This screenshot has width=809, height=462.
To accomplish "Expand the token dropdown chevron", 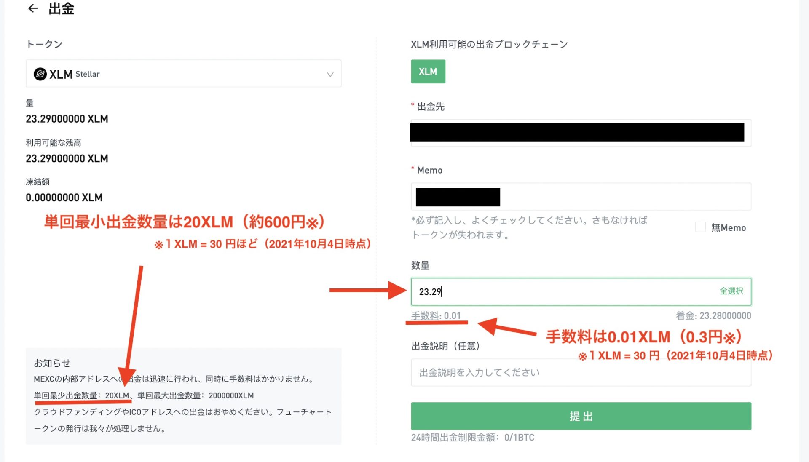I will [x=330, y=75].
